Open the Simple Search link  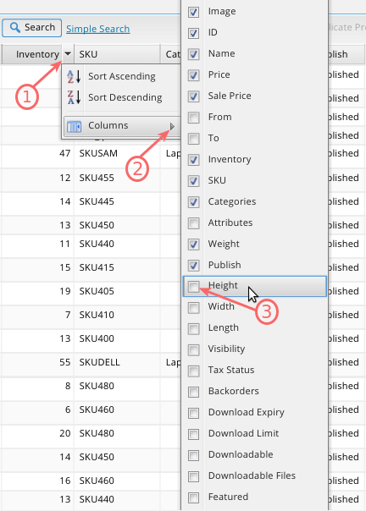pos(98,29)
